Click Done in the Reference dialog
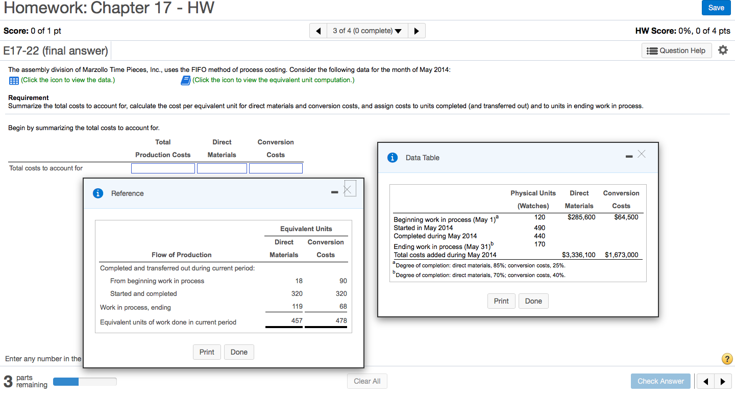The width and height of the screenshot is (735, 399). [x=239, y=352]
